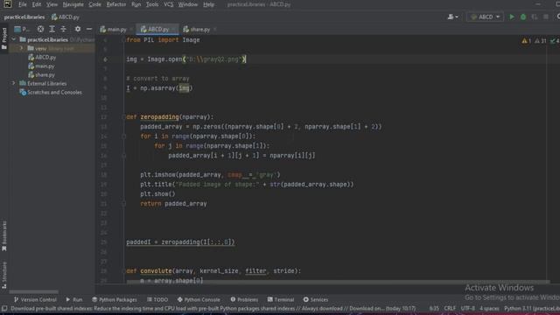Open the ABCD run configuration dropdown
Image resolution: width=560 pixels, height=315 pixels.
pyautogui.click(x=485, y=17)
